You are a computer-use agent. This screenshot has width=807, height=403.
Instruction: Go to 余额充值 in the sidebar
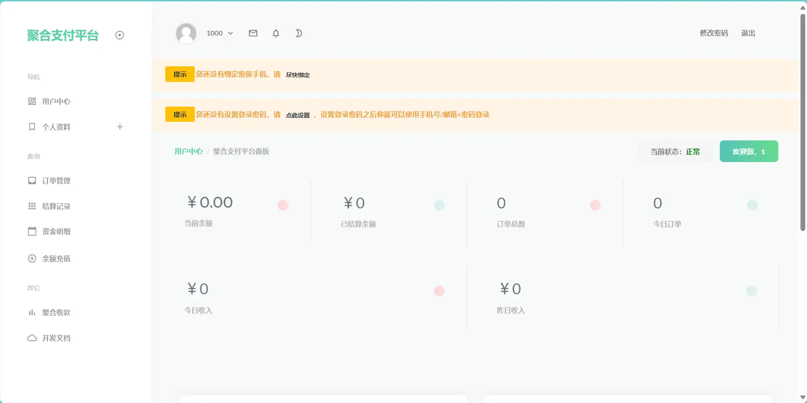56,258
